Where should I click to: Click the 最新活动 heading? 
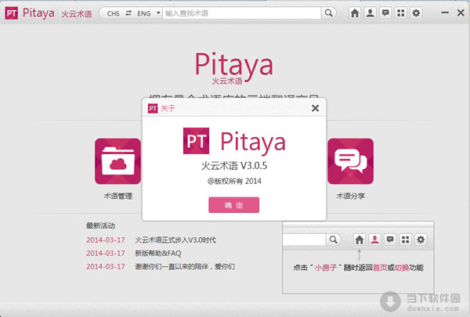(100, 225)
